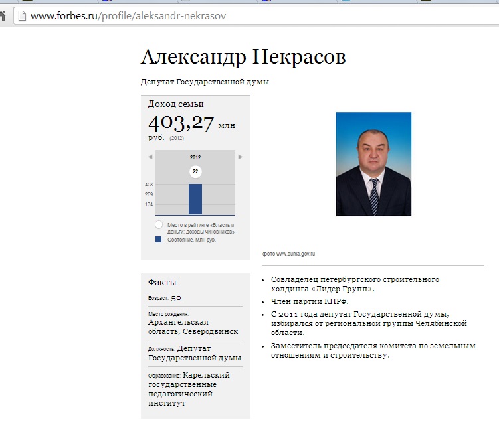Click the browser address bar URL
499x444 pixels.
[128, 15]
